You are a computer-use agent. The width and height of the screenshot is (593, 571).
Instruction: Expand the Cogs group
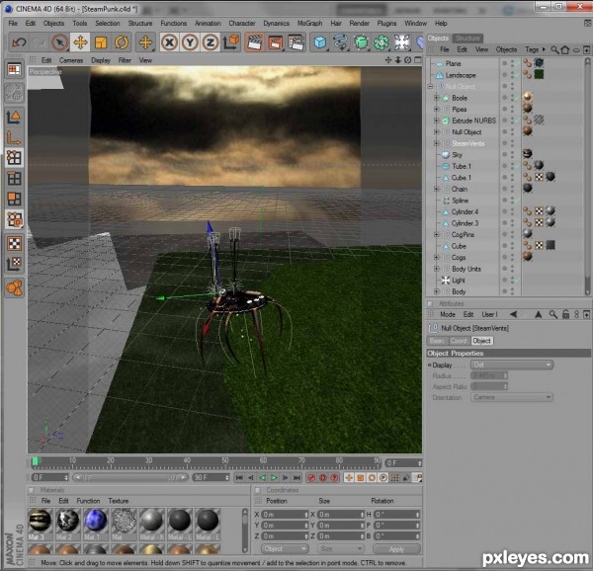[436, 258]
